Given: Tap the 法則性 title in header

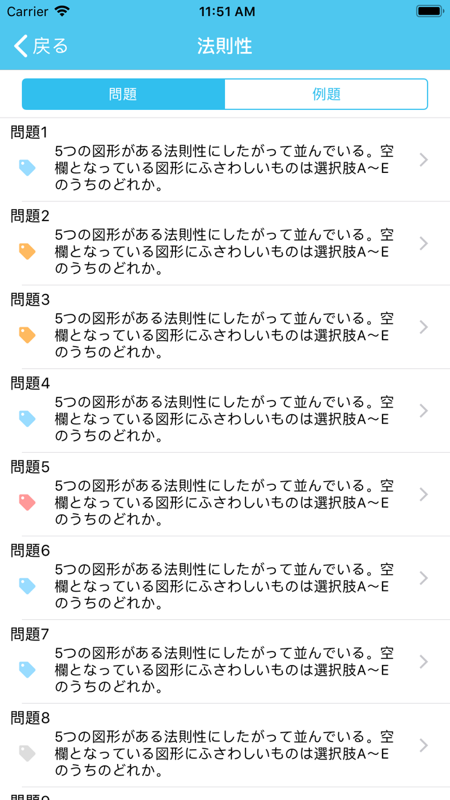Looking at the screenshot, I should point(225,46).
